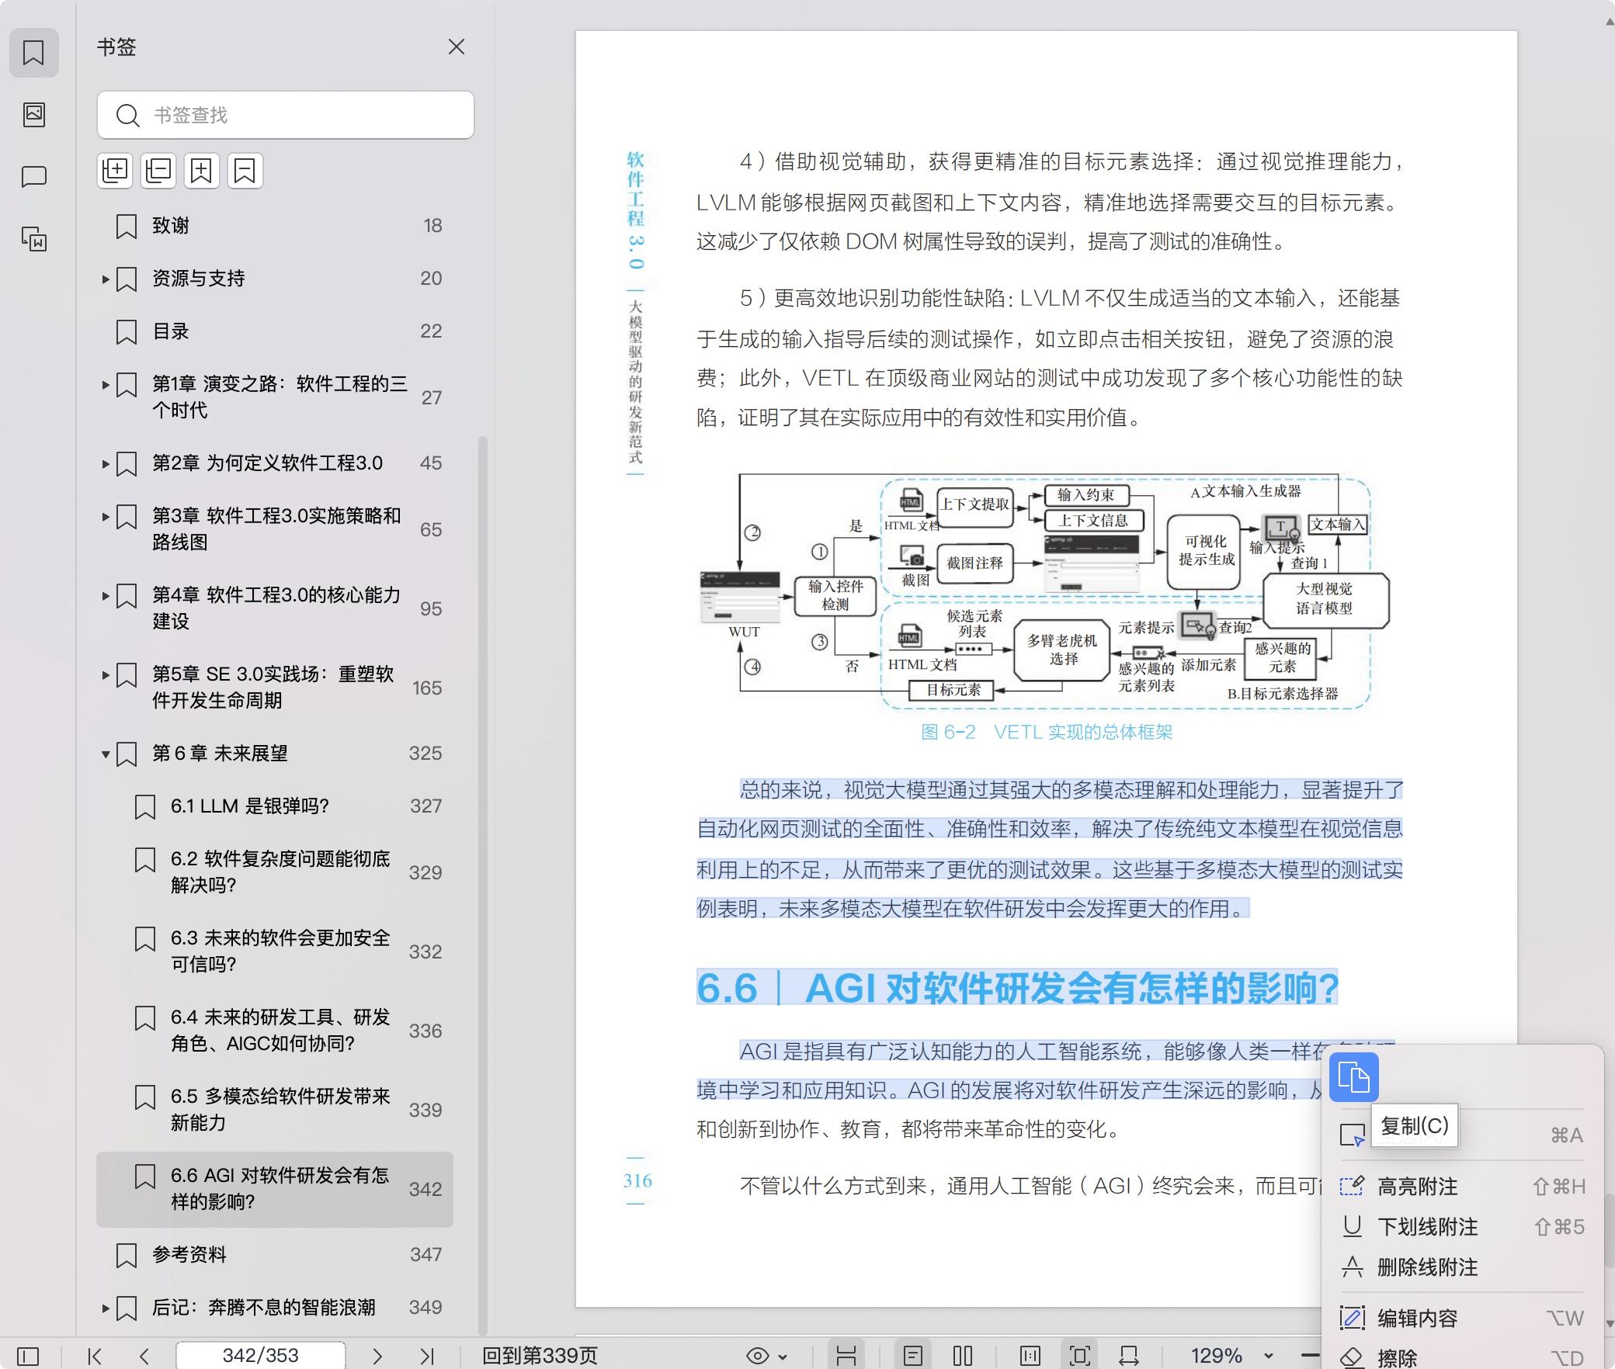Open the annotations comment panel icon
The height and width of the screenshot is (1369, 1615).
(34, 177)
